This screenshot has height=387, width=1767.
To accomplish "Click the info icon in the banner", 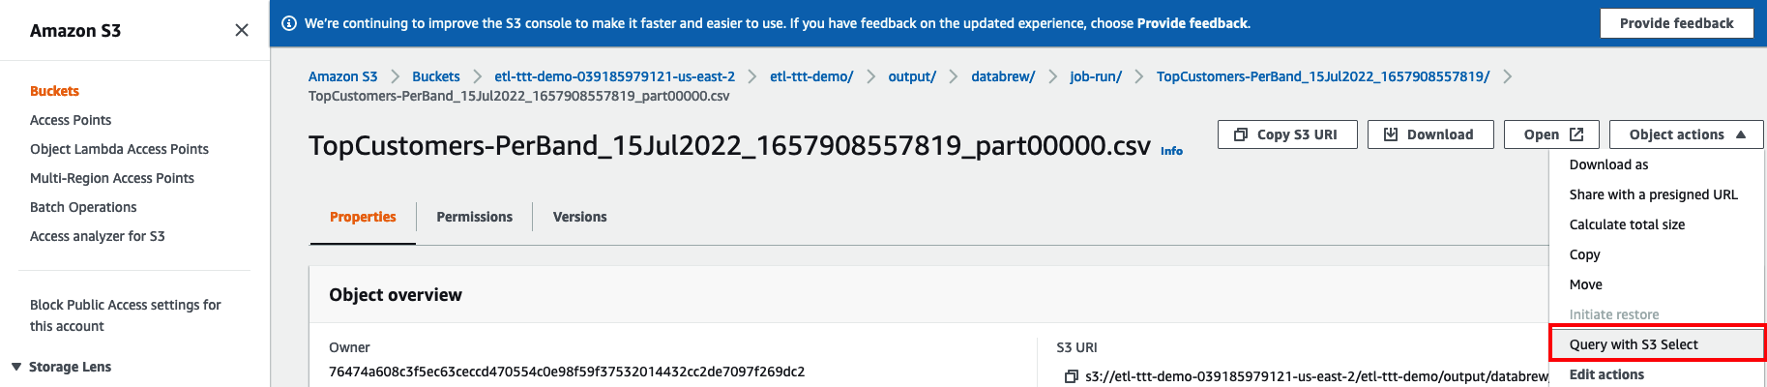I will click(x=288, y=23).
